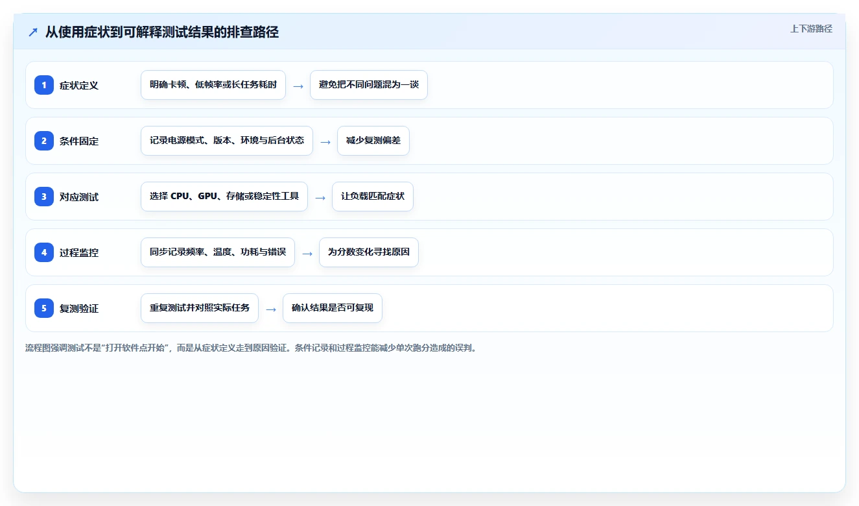Screen dimensions: 859x506
Task: Select step number 3 badge
Action: 44,196
